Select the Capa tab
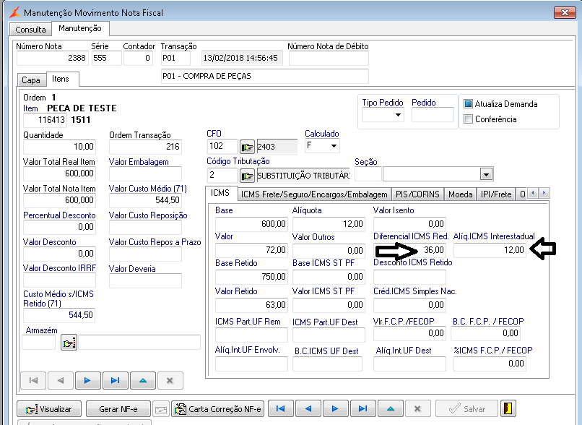 click(30, 80)
